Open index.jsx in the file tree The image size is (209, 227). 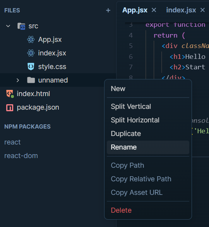click(x=52, y=53)
